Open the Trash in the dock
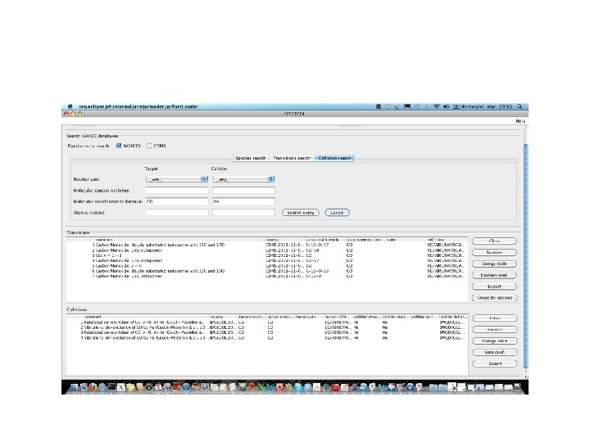 pos(517,386)
